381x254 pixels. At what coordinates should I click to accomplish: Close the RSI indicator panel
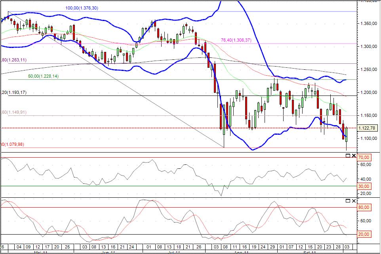(354, 156)
